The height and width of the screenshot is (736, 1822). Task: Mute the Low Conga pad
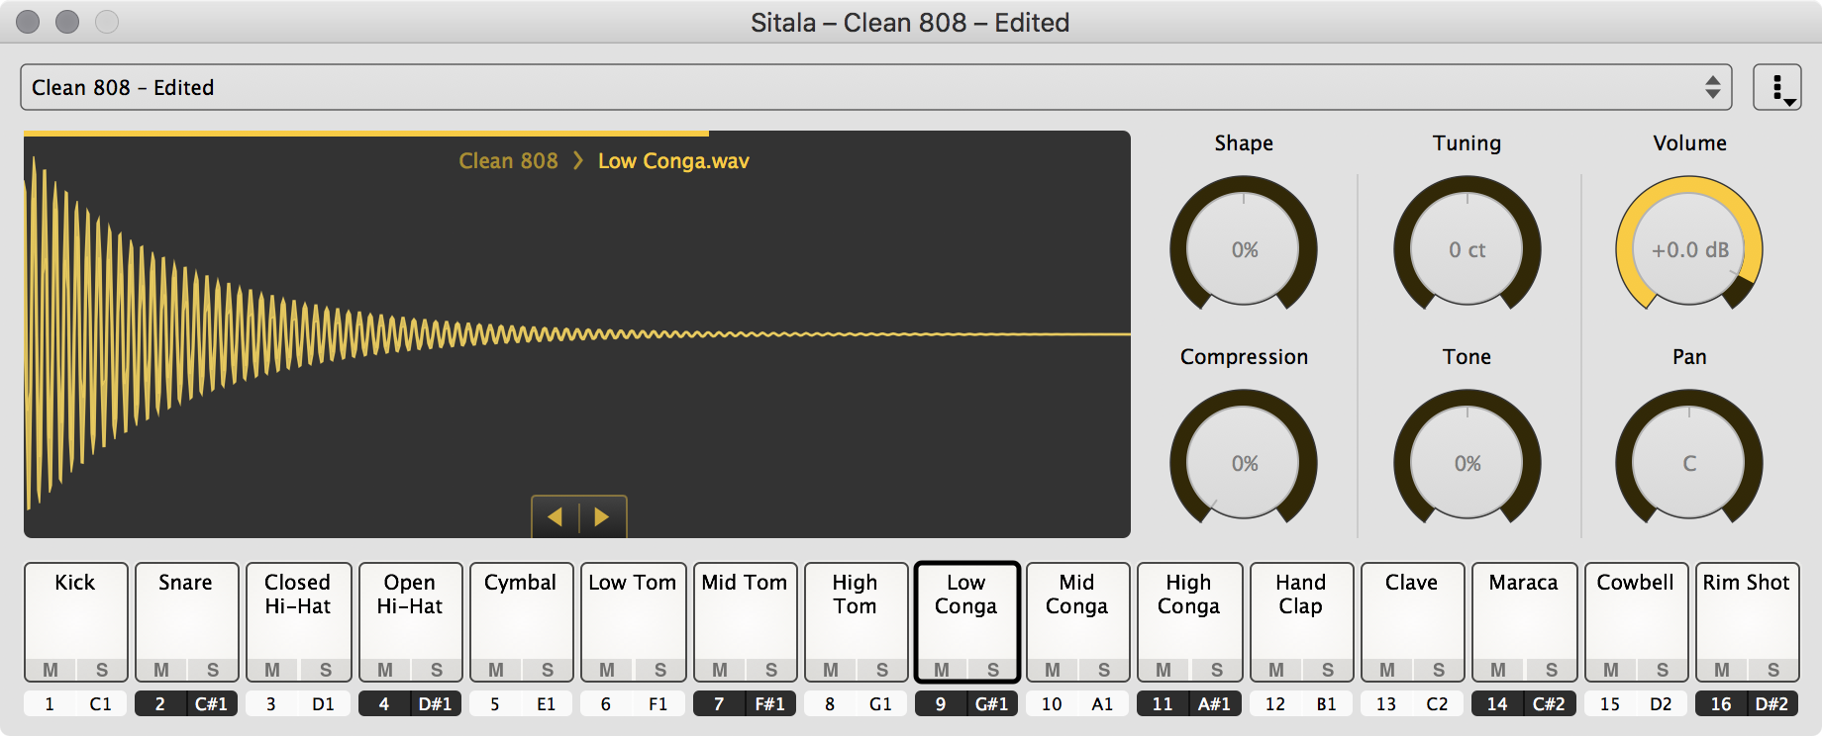(942, 670)
